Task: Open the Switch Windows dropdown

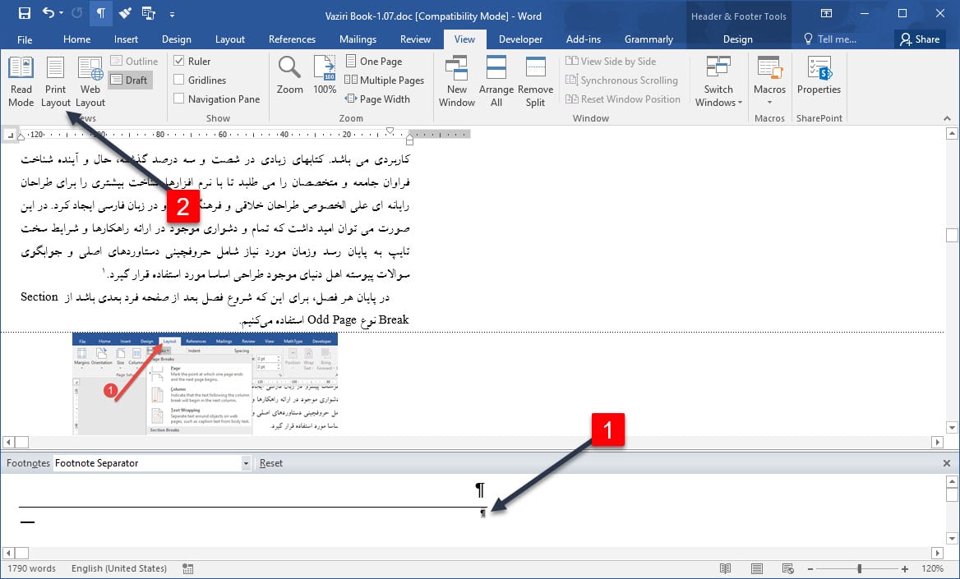Action: coord(718,82)
